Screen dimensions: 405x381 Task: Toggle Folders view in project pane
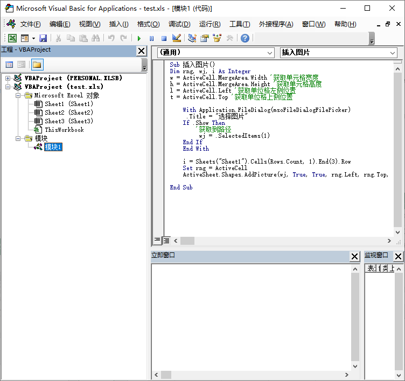[37, 65]
